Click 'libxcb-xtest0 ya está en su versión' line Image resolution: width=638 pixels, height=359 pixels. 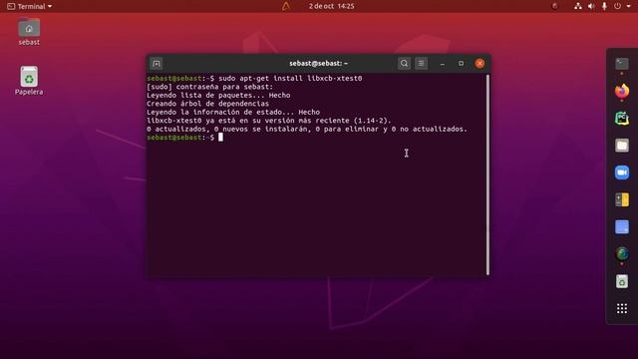tap(269, 121)
